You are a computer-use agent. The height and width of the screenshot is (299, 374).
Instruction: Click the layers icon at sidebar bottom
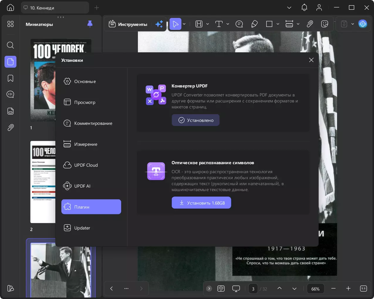[11, 288]
